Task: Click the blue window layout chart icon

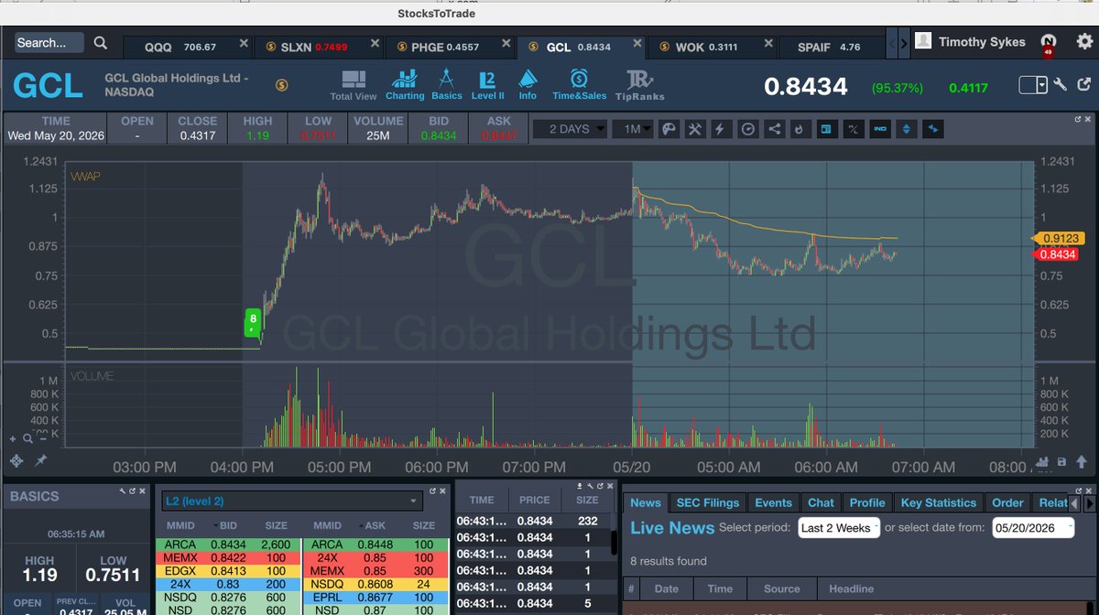Action: point(827,129)
